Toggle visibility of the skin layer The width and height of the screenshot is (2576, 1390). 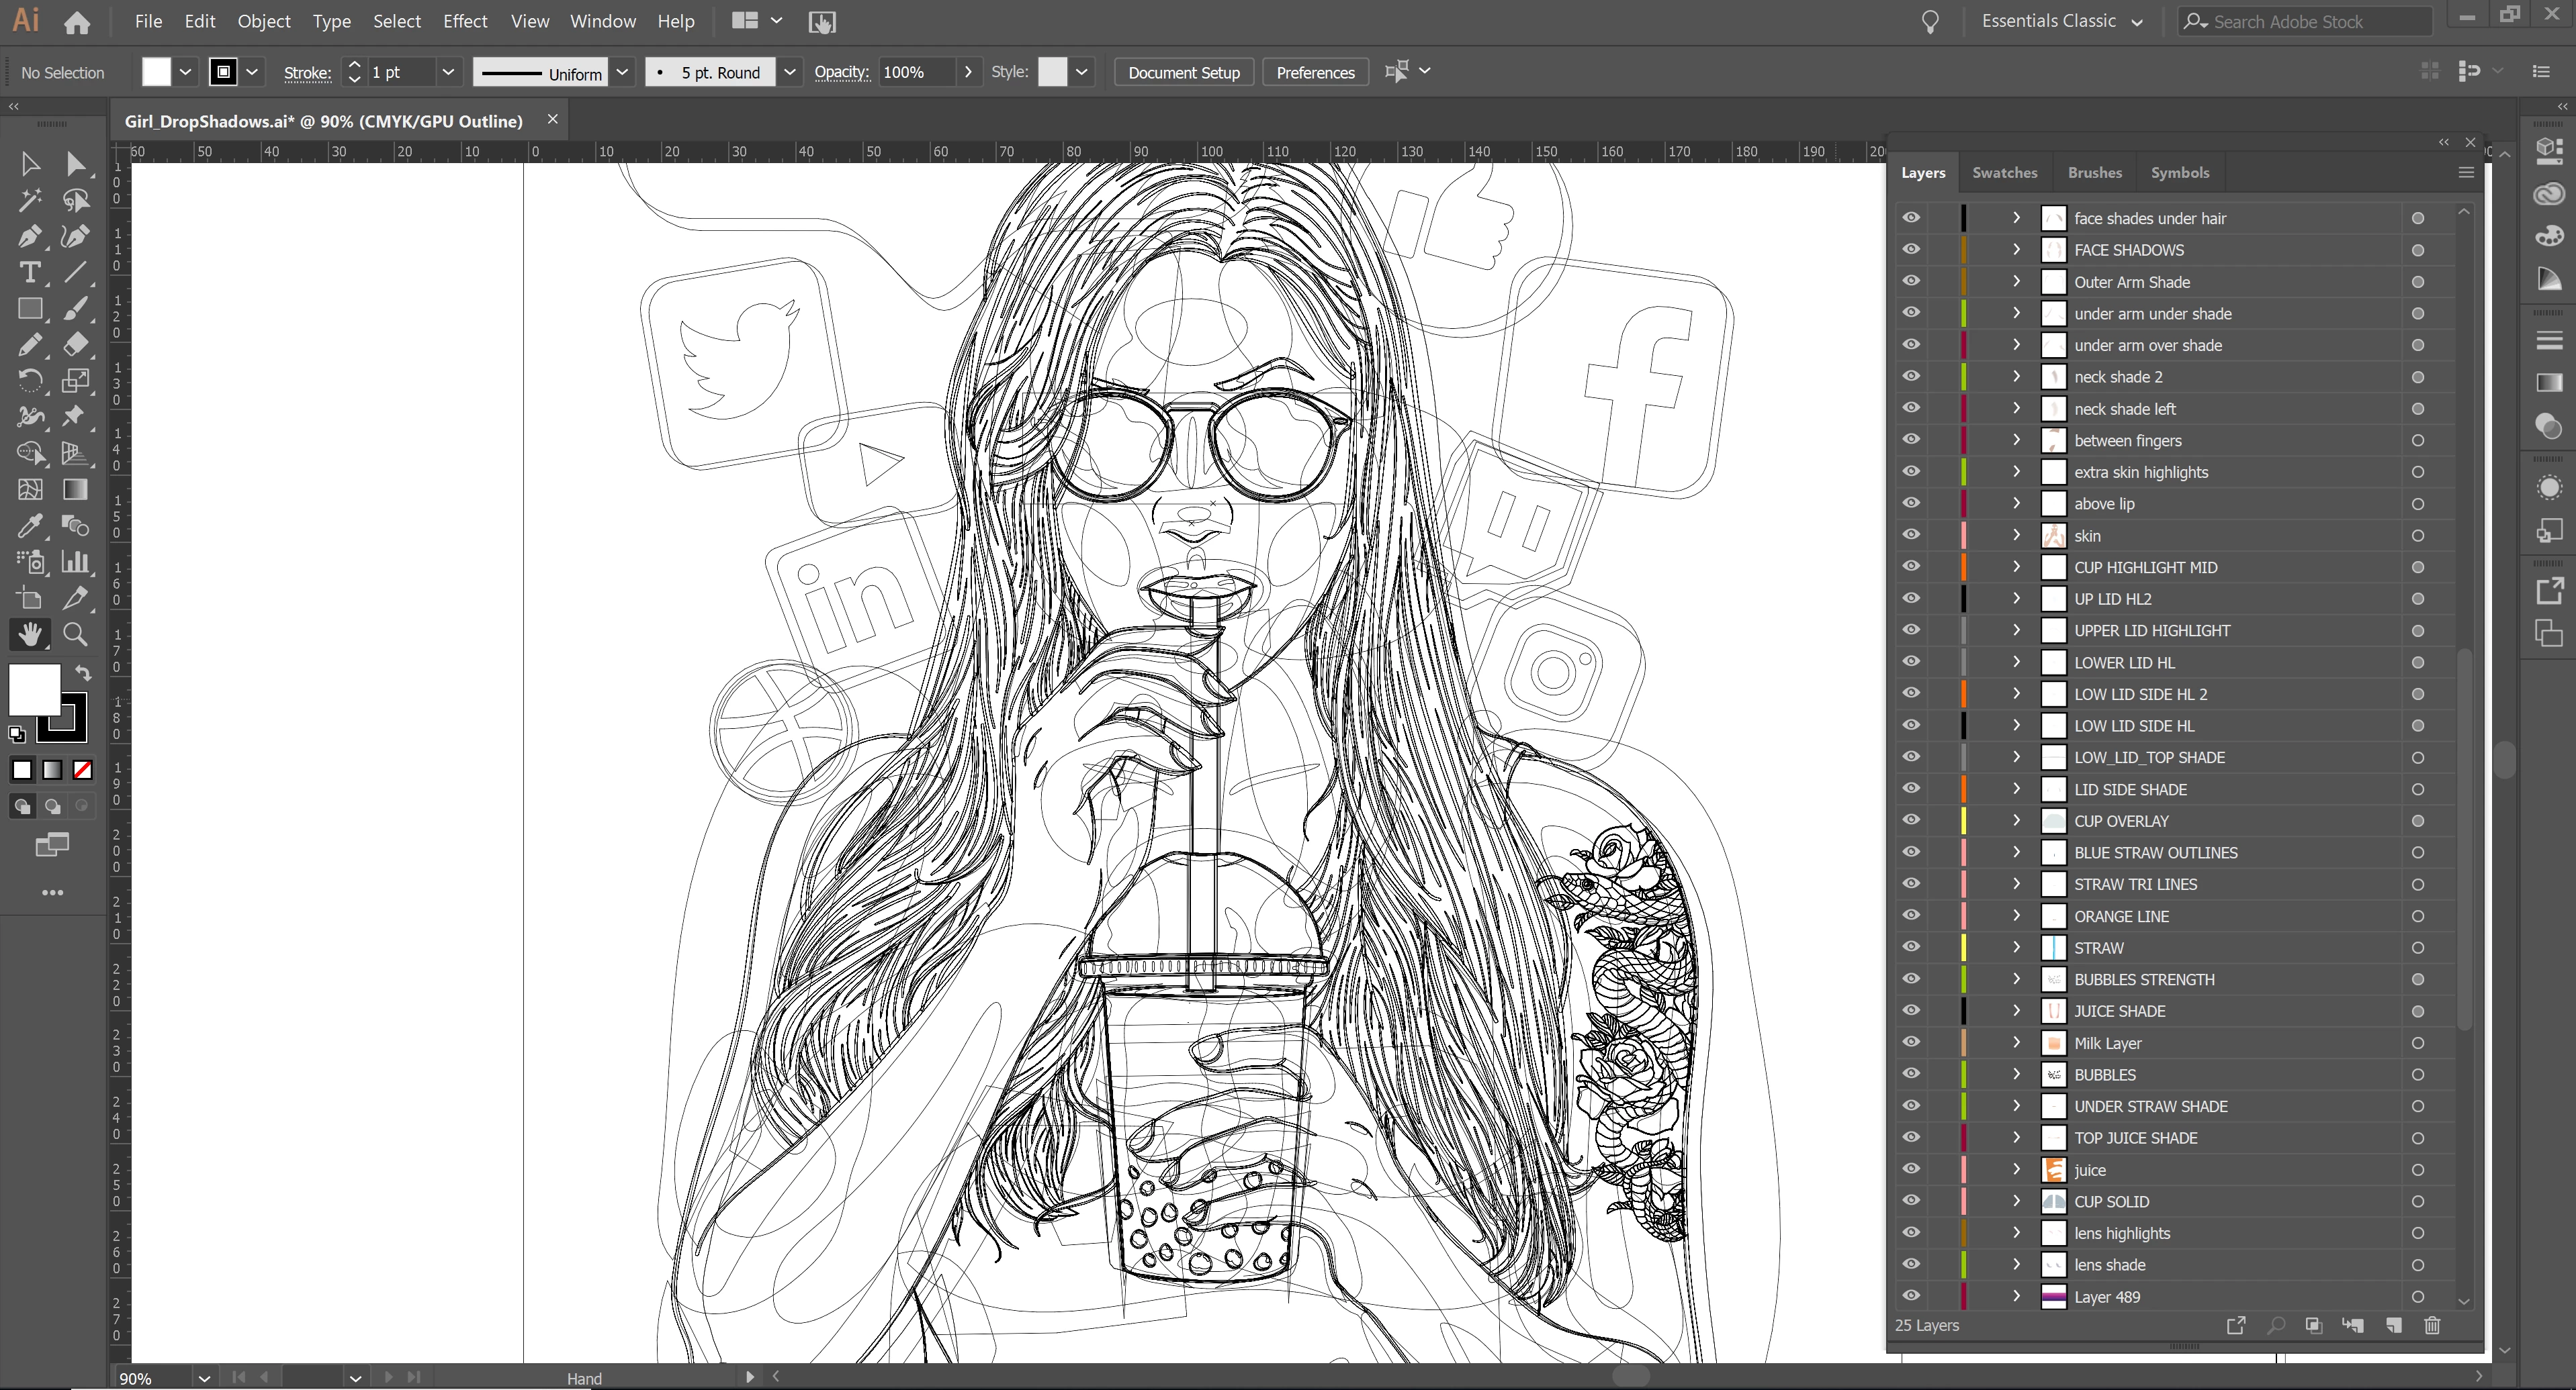(1911, 535)
